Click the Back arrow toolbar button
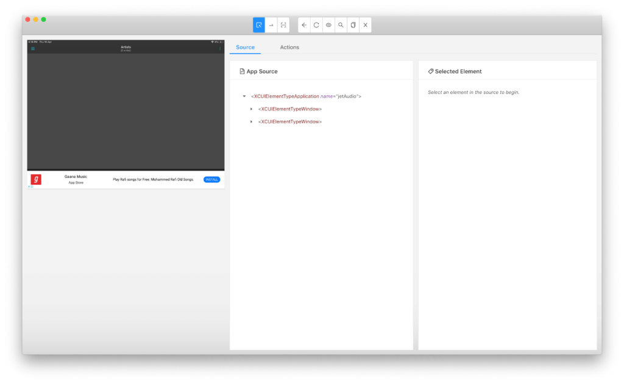624x384 pixels. pyautogui.click(x=304, y=25)
